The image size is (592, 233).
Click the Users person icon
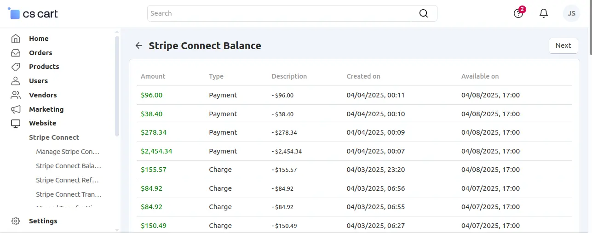click(x=16, y=81)
